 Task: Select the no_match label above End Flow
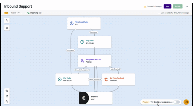(x=97, y=79)
